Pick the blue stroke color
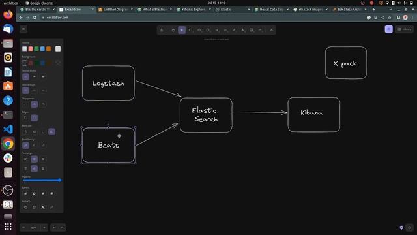 [x=42, y=49]
